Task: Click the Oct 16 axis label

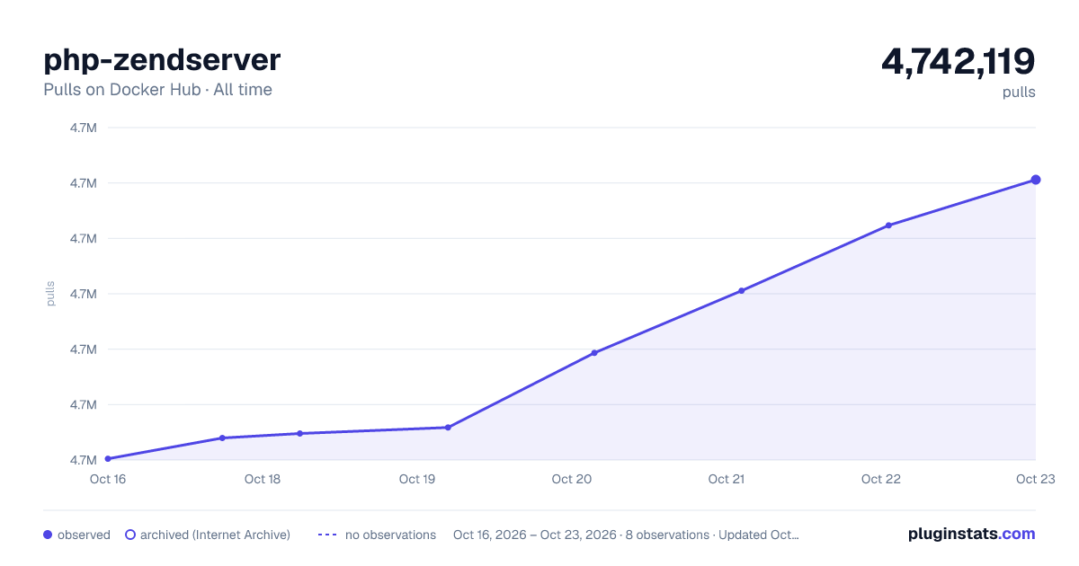Action: pyautogui.click(x=108, y=479)
